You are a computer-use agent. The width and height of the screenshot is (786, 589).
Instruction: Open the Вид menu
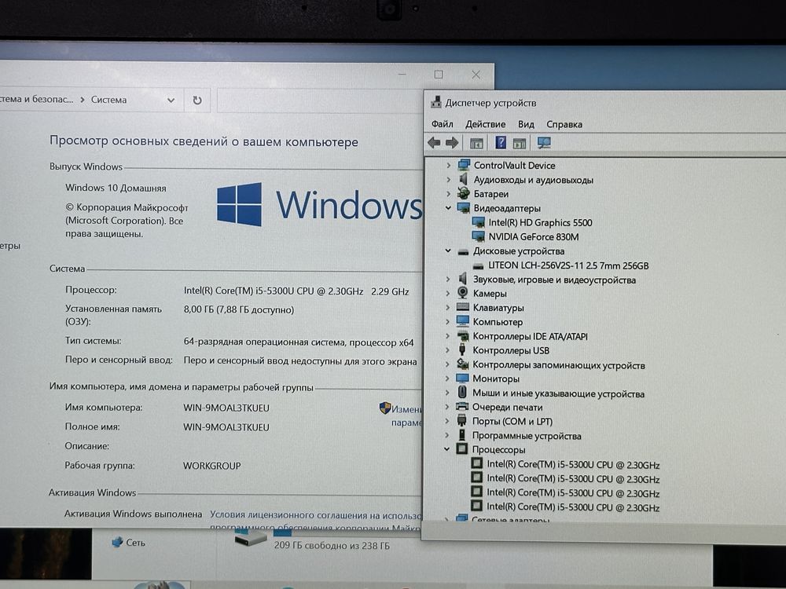click(526, 124)
